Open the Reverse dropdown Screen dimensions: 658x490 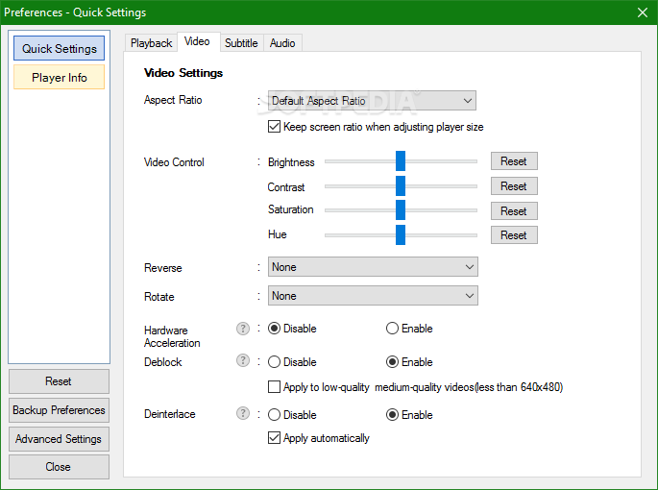tap(373, 267)
